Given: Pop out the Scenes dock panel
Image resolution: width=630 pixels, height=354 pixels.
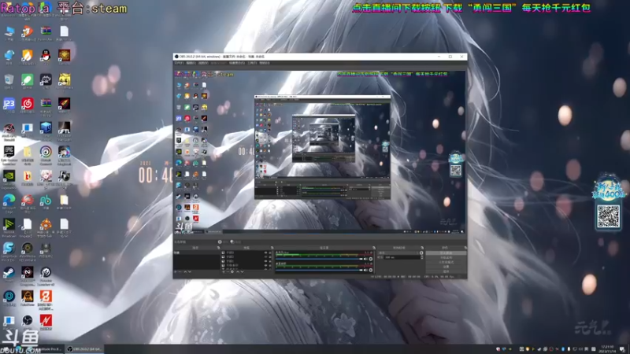Looking at the screenshot, I should point(219,248).
